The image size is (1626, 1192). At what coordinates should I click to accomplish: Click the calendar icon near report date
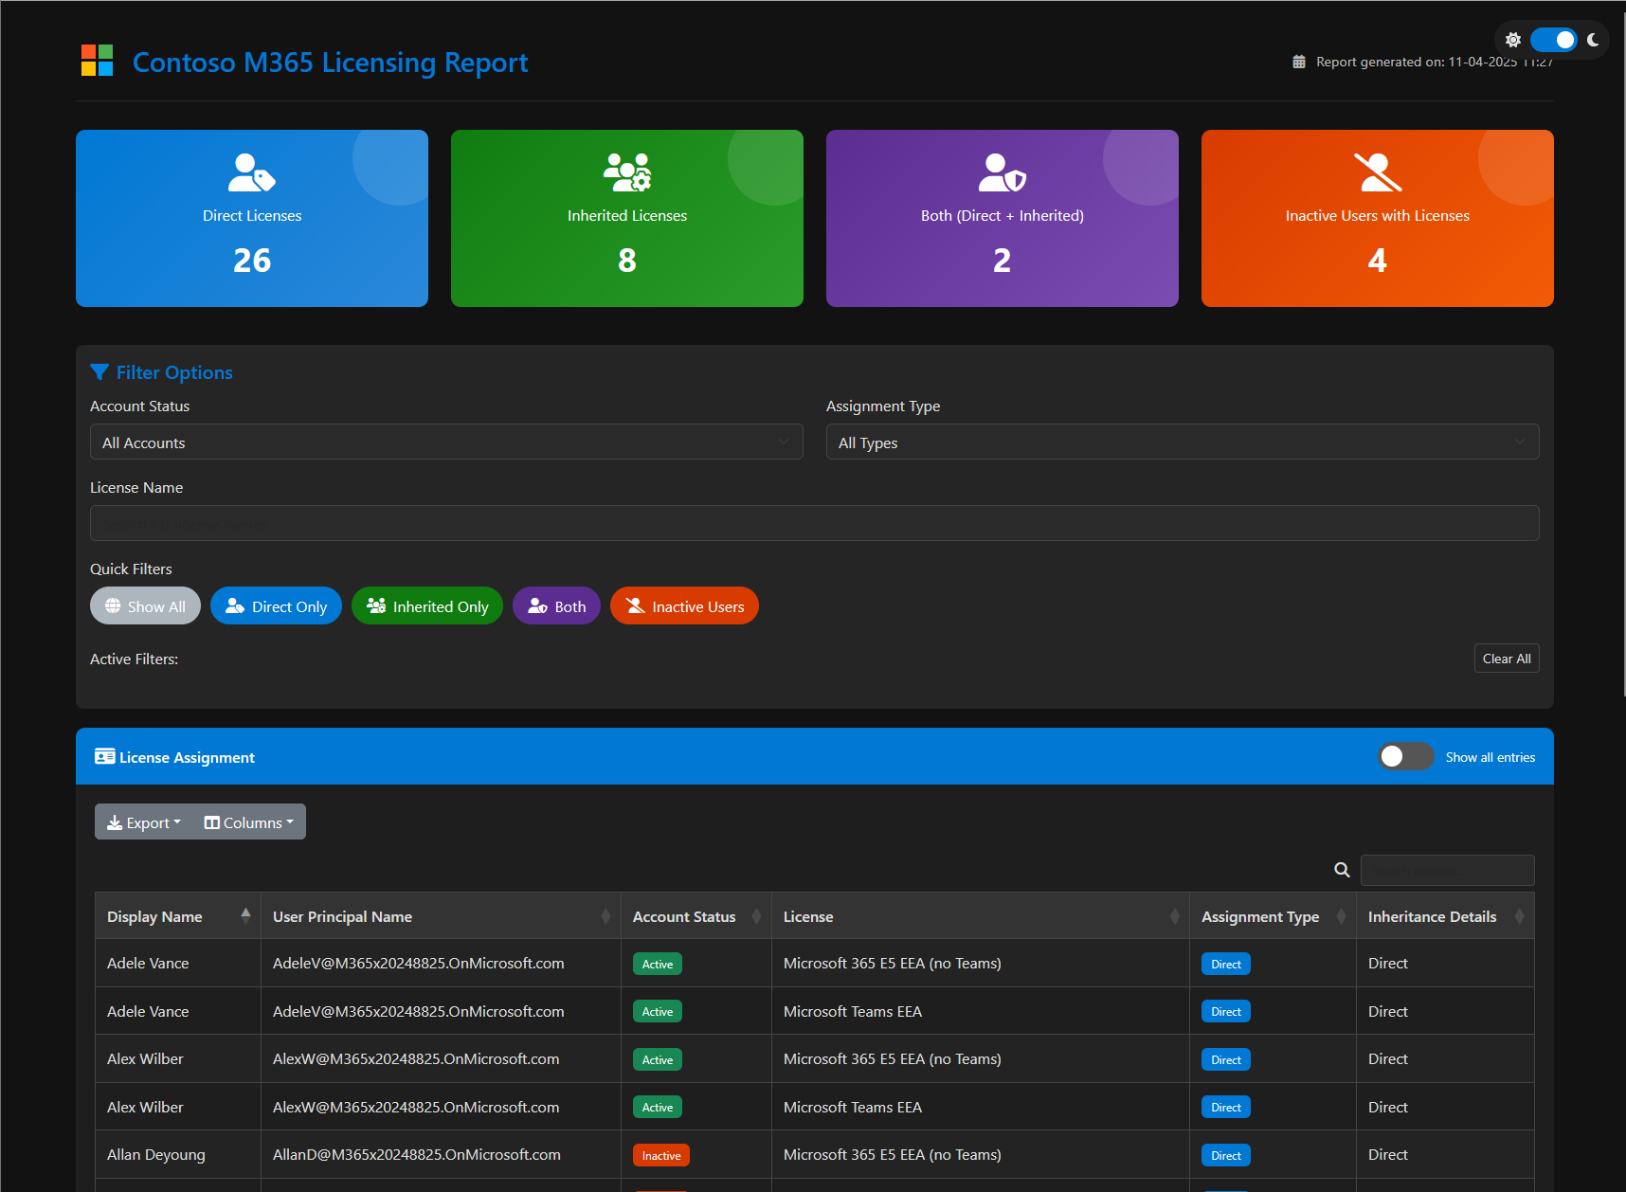click(x=1299, y=62)
